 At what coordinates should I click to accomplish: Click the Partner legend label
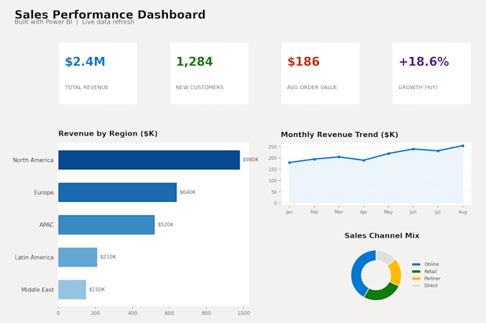(x=432, y=279)
